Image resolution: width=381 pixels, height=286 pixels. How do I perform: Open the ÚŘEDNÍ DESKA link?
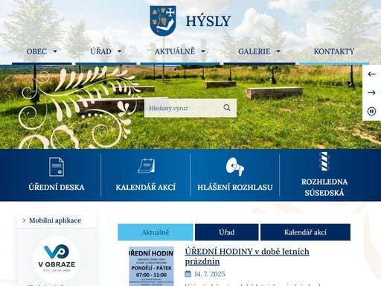tap(57, 187)
